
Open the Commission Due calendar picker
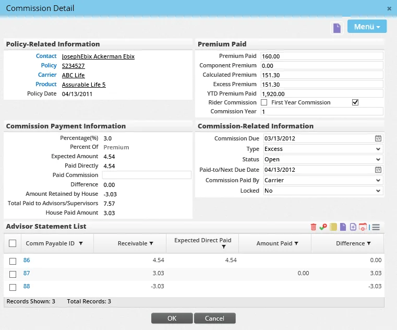378,138
